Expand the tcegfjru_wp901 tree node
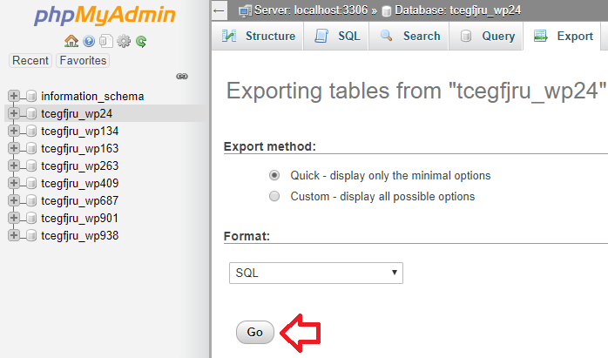Screen dimensions: 608x358 14,218
